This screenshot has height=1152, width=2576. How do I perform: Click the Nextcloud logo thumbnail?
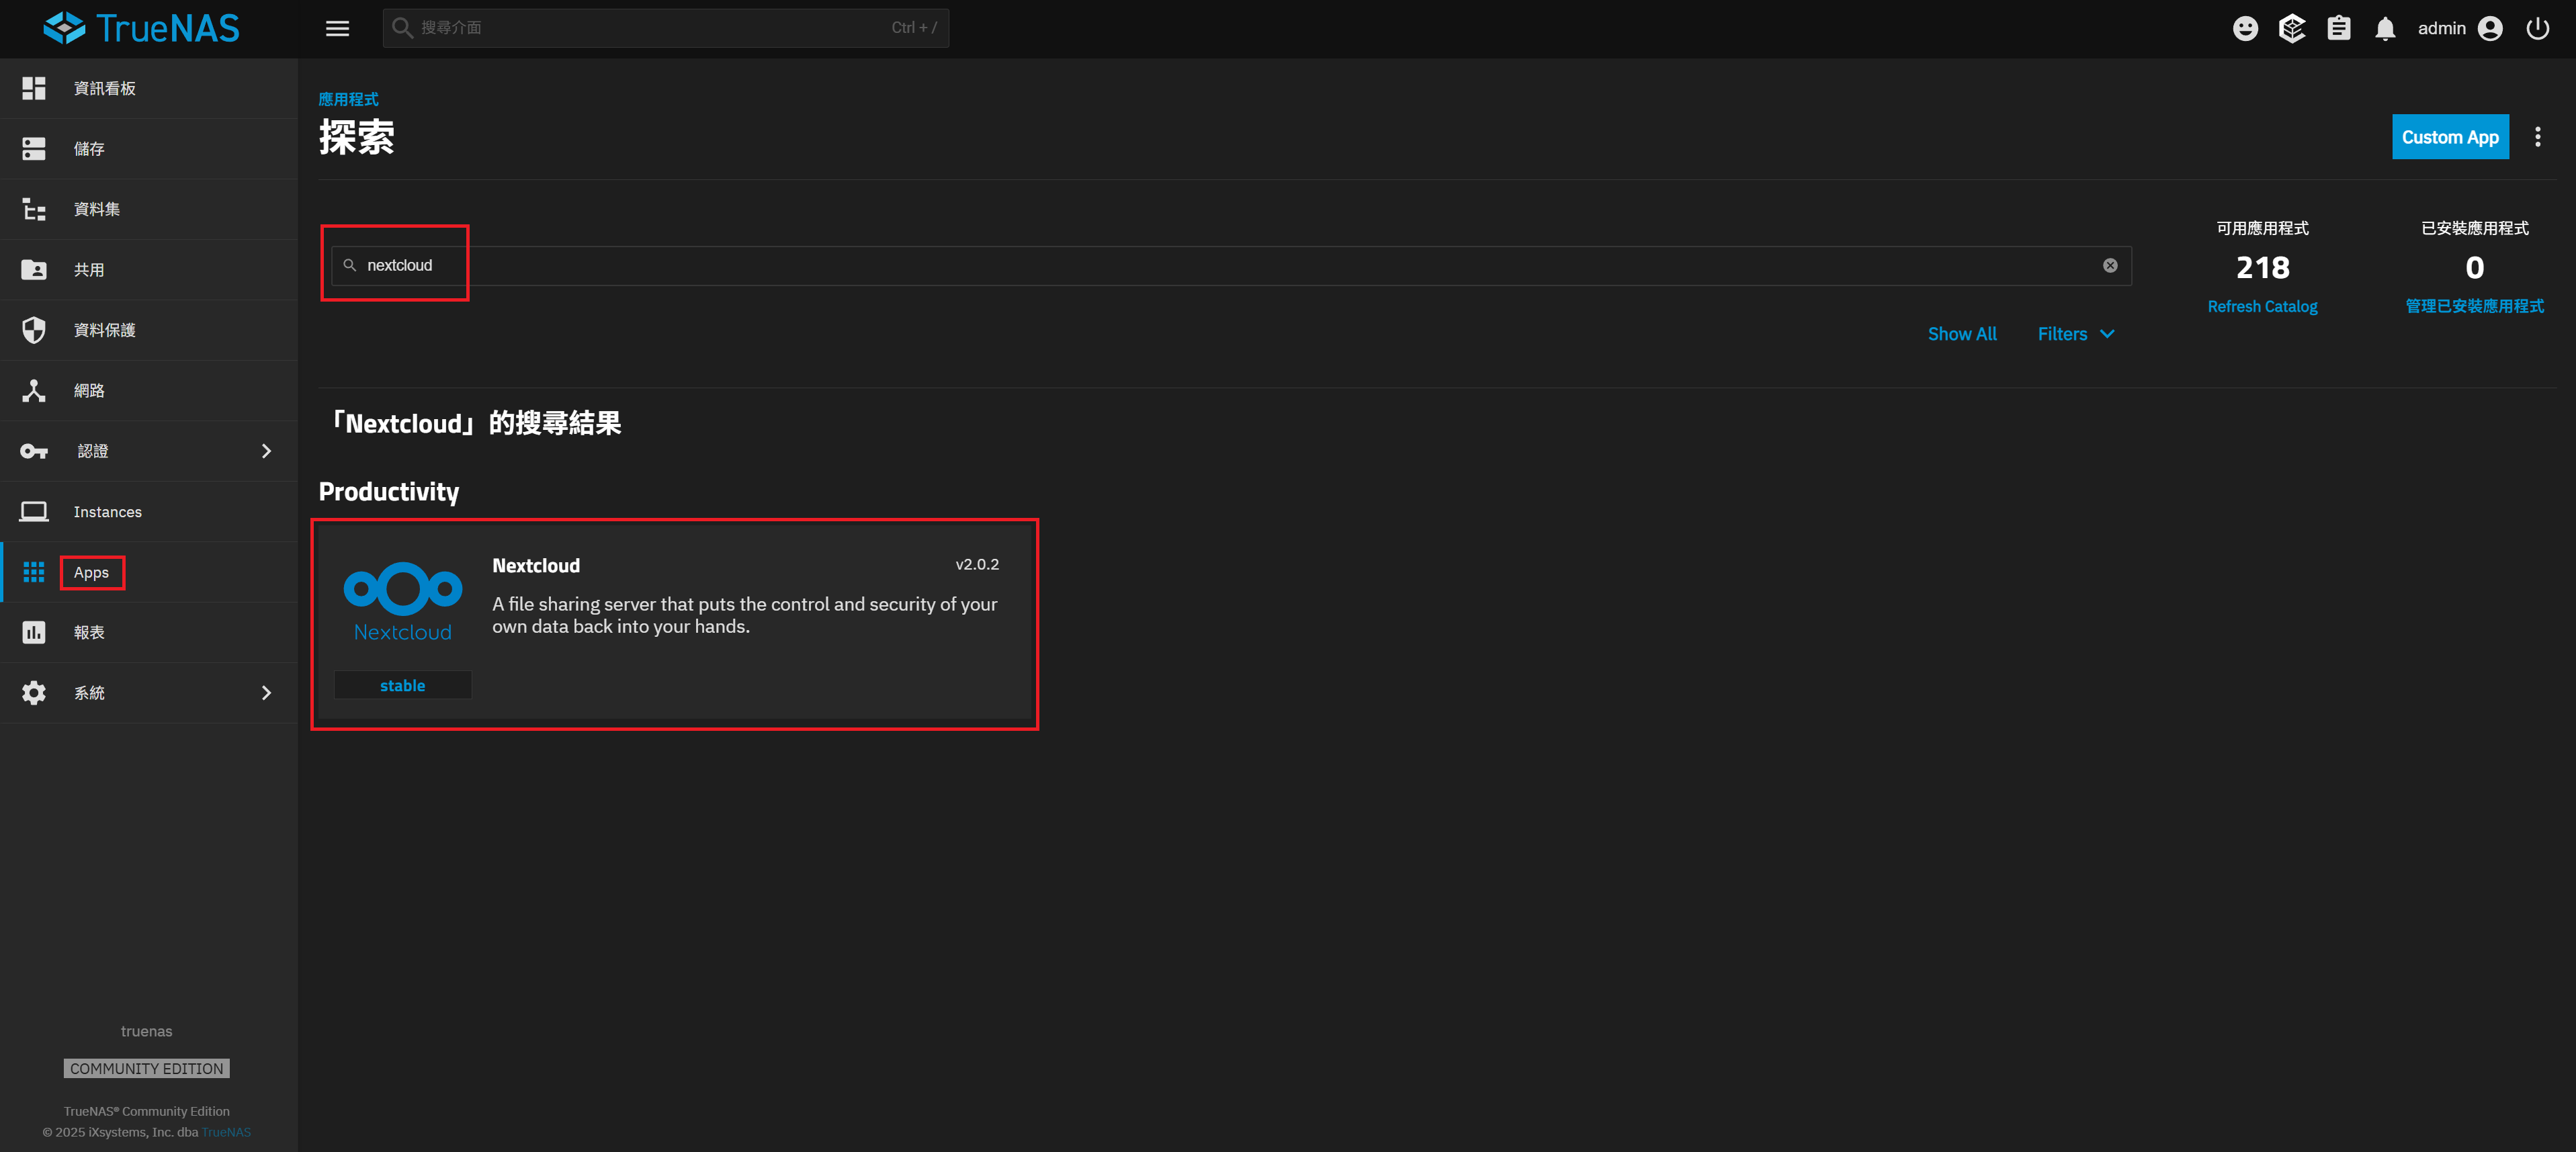pos(403,601)
